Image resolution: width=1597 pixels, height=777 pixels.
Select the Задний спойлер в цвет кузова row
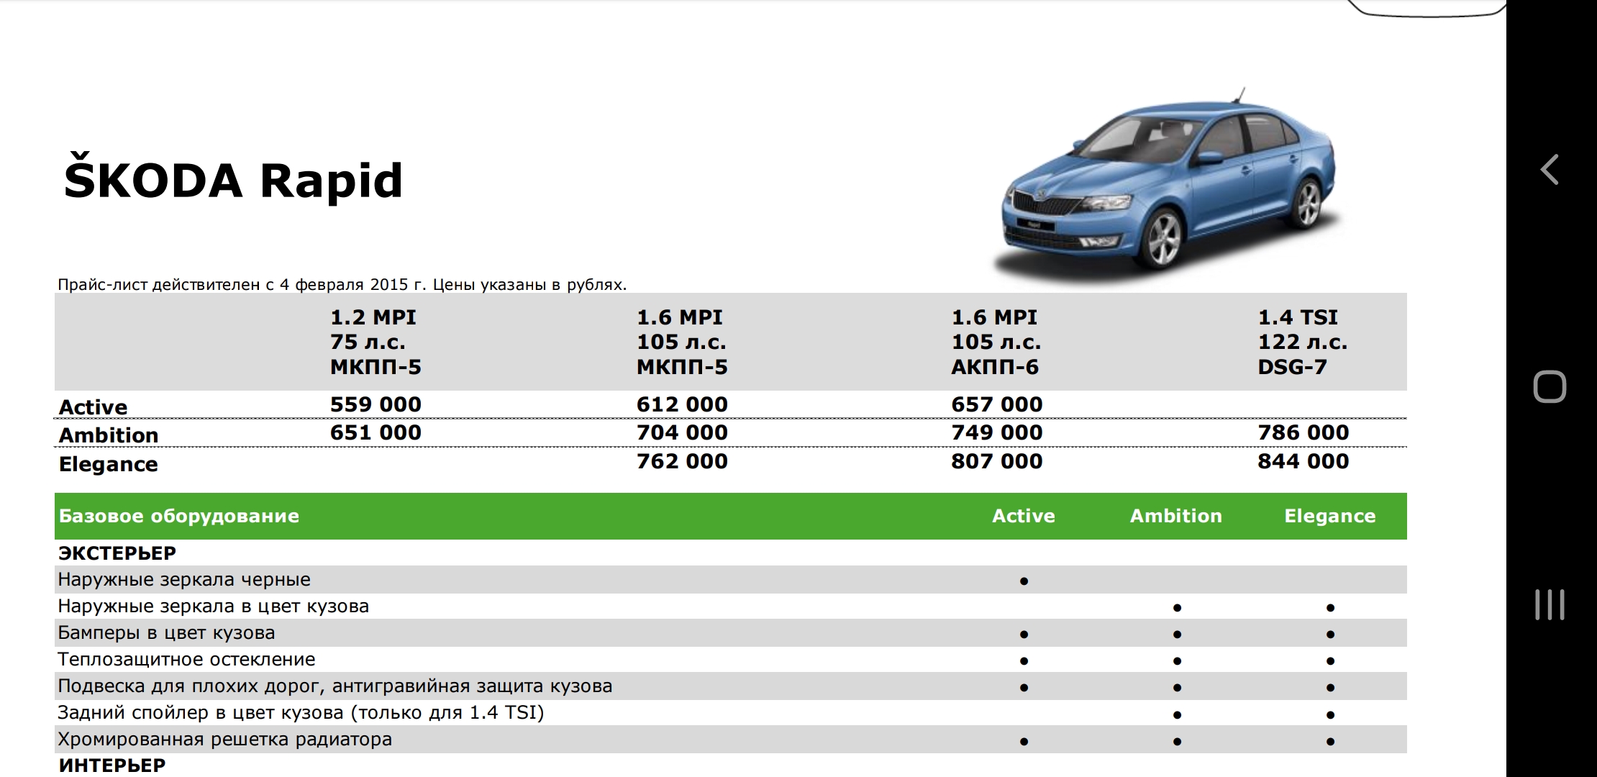(730, 713)
